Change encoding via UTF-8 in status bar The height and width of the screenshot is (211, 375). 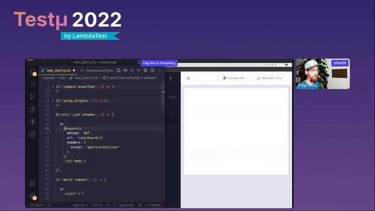[x=97, y=205]
